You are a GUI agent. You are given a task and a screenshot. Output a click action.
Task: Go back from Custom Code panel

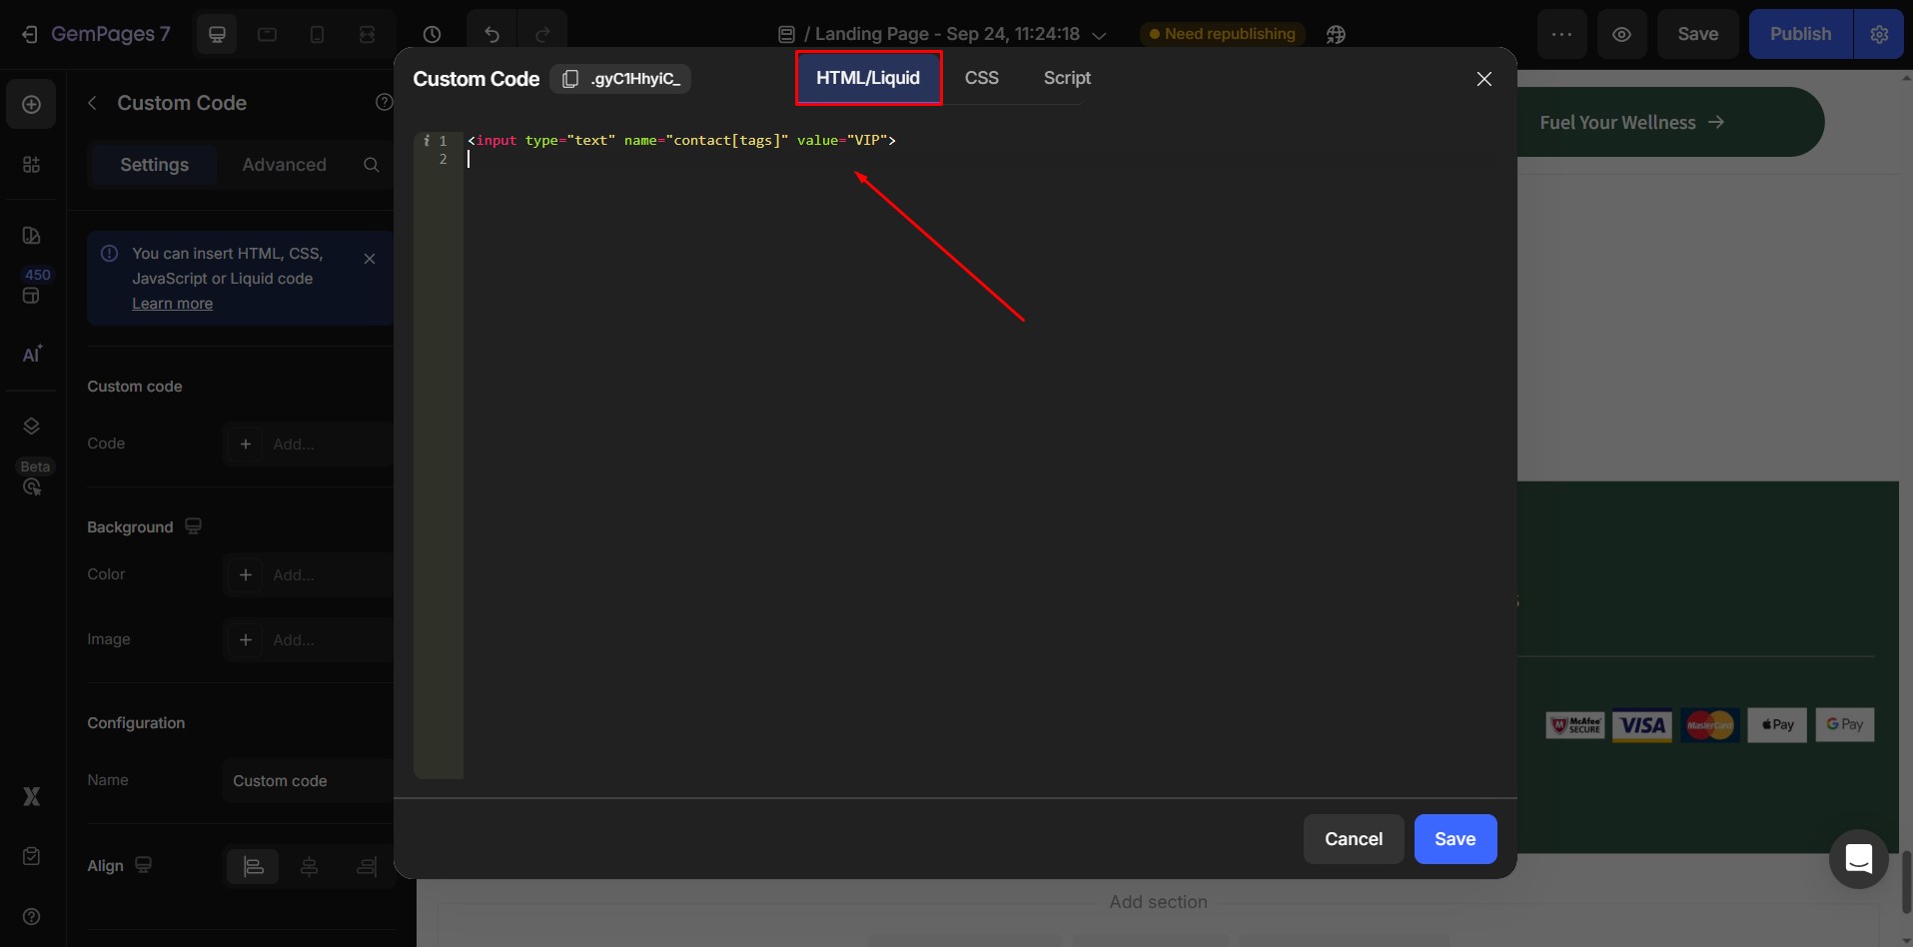[x=93, y=103]
